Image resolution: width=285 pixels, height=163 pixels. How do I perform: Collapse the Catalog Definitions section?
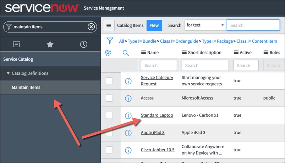pyautogui.click(x=8, y=73)
